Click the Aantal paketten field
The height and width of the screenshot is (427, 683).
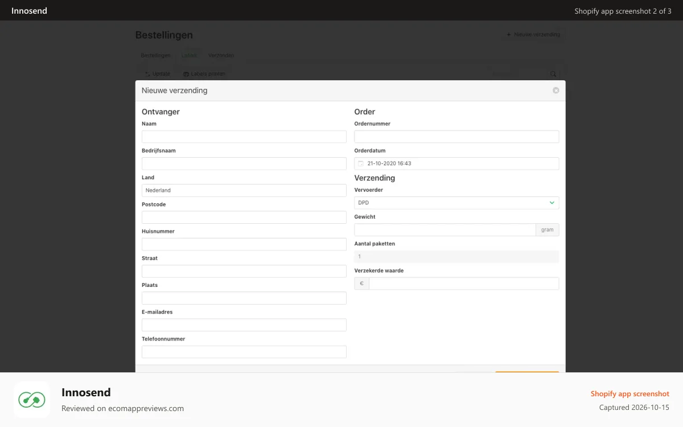(456, 256)
